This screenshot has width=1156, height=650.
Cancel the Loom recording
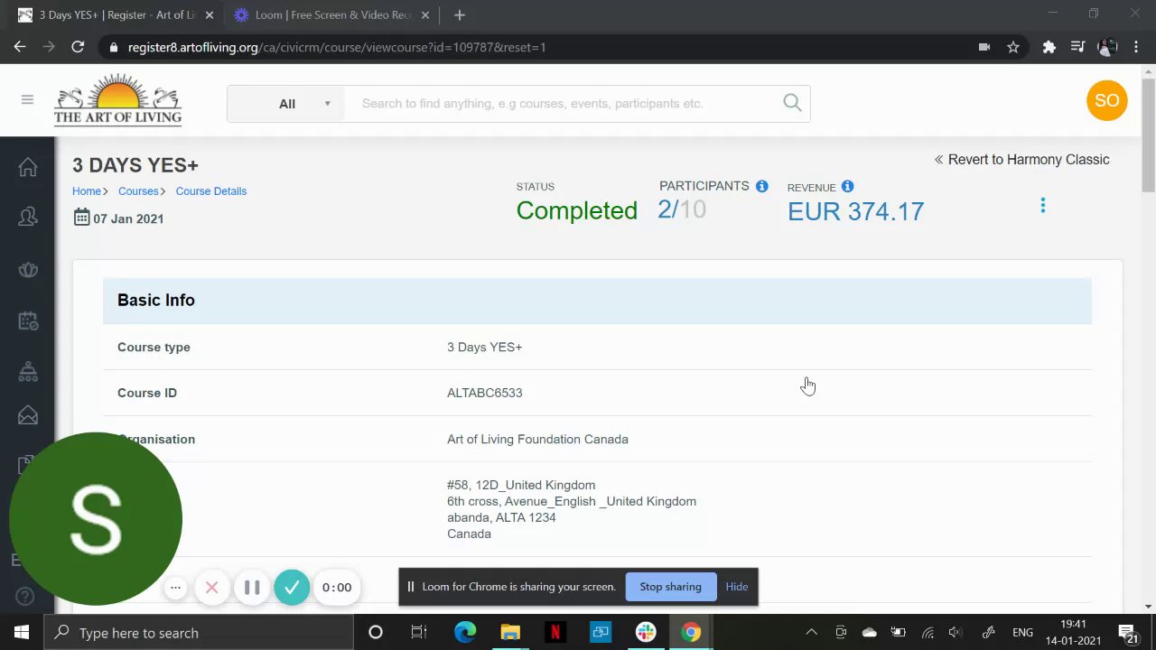[211, 588]
